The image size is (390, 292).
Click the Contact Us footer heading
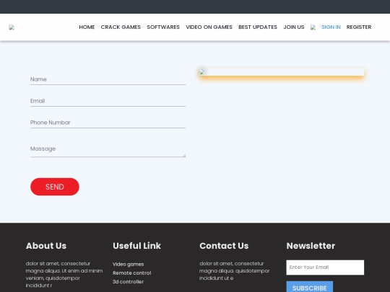pyautogui.click(x=224, y=246)
